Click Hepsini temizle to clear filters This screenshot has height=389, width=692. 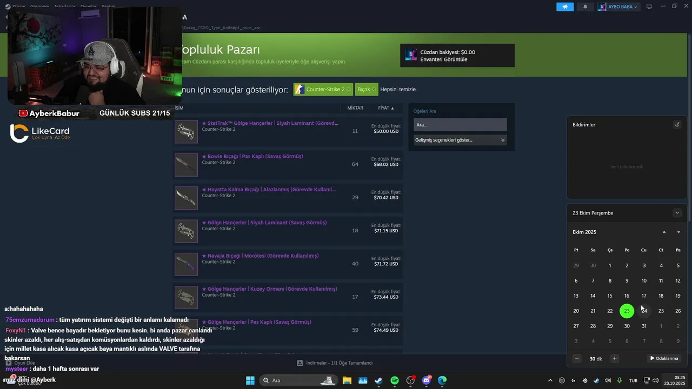[398, 89]
